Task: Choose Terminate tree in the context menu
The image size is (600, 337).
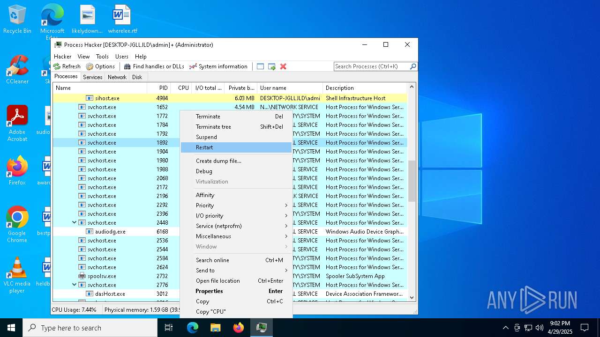Action: (236, 127)
